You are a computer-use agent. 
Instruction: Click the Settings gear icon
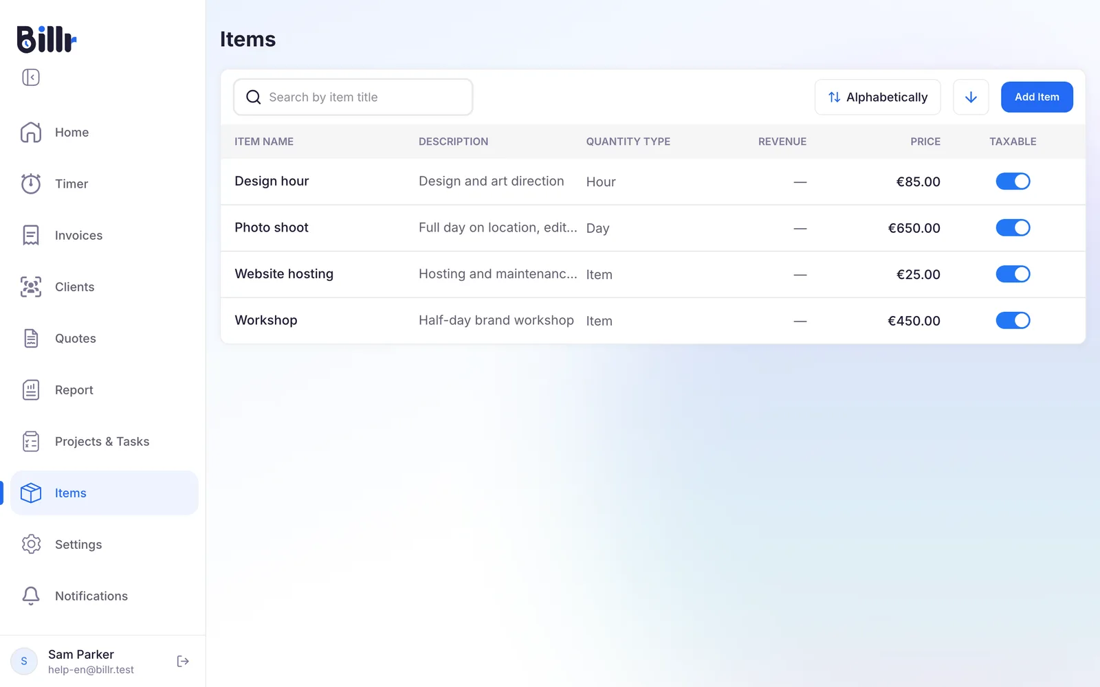[x=31, y=544]
